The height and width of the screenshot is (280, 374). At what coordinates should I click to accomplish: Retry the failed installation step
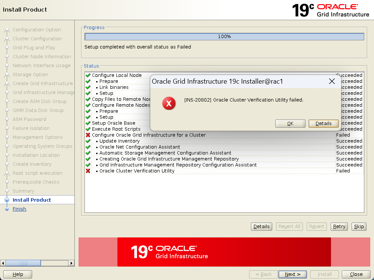point(339,227)
